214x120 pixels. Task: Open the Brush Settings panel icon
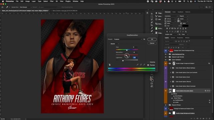click(156, 24)
